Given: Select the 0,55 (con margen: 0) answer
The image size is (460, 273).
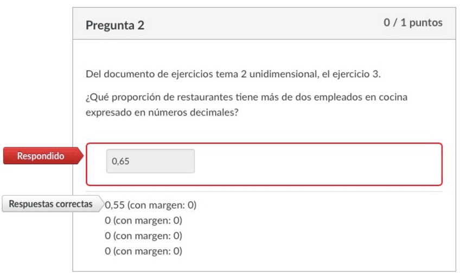Looking at the screenshot, I should [x=150, y=205].
